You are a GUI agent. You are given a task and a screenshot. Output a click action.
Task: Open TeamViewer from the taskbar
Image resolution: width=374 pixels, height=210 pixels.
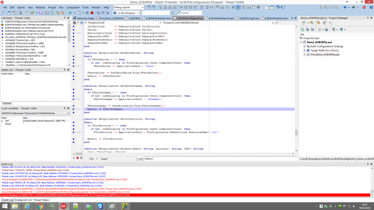100,206
